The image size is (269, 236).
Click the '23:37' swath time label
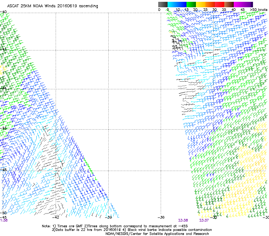(x=204, y=220)
